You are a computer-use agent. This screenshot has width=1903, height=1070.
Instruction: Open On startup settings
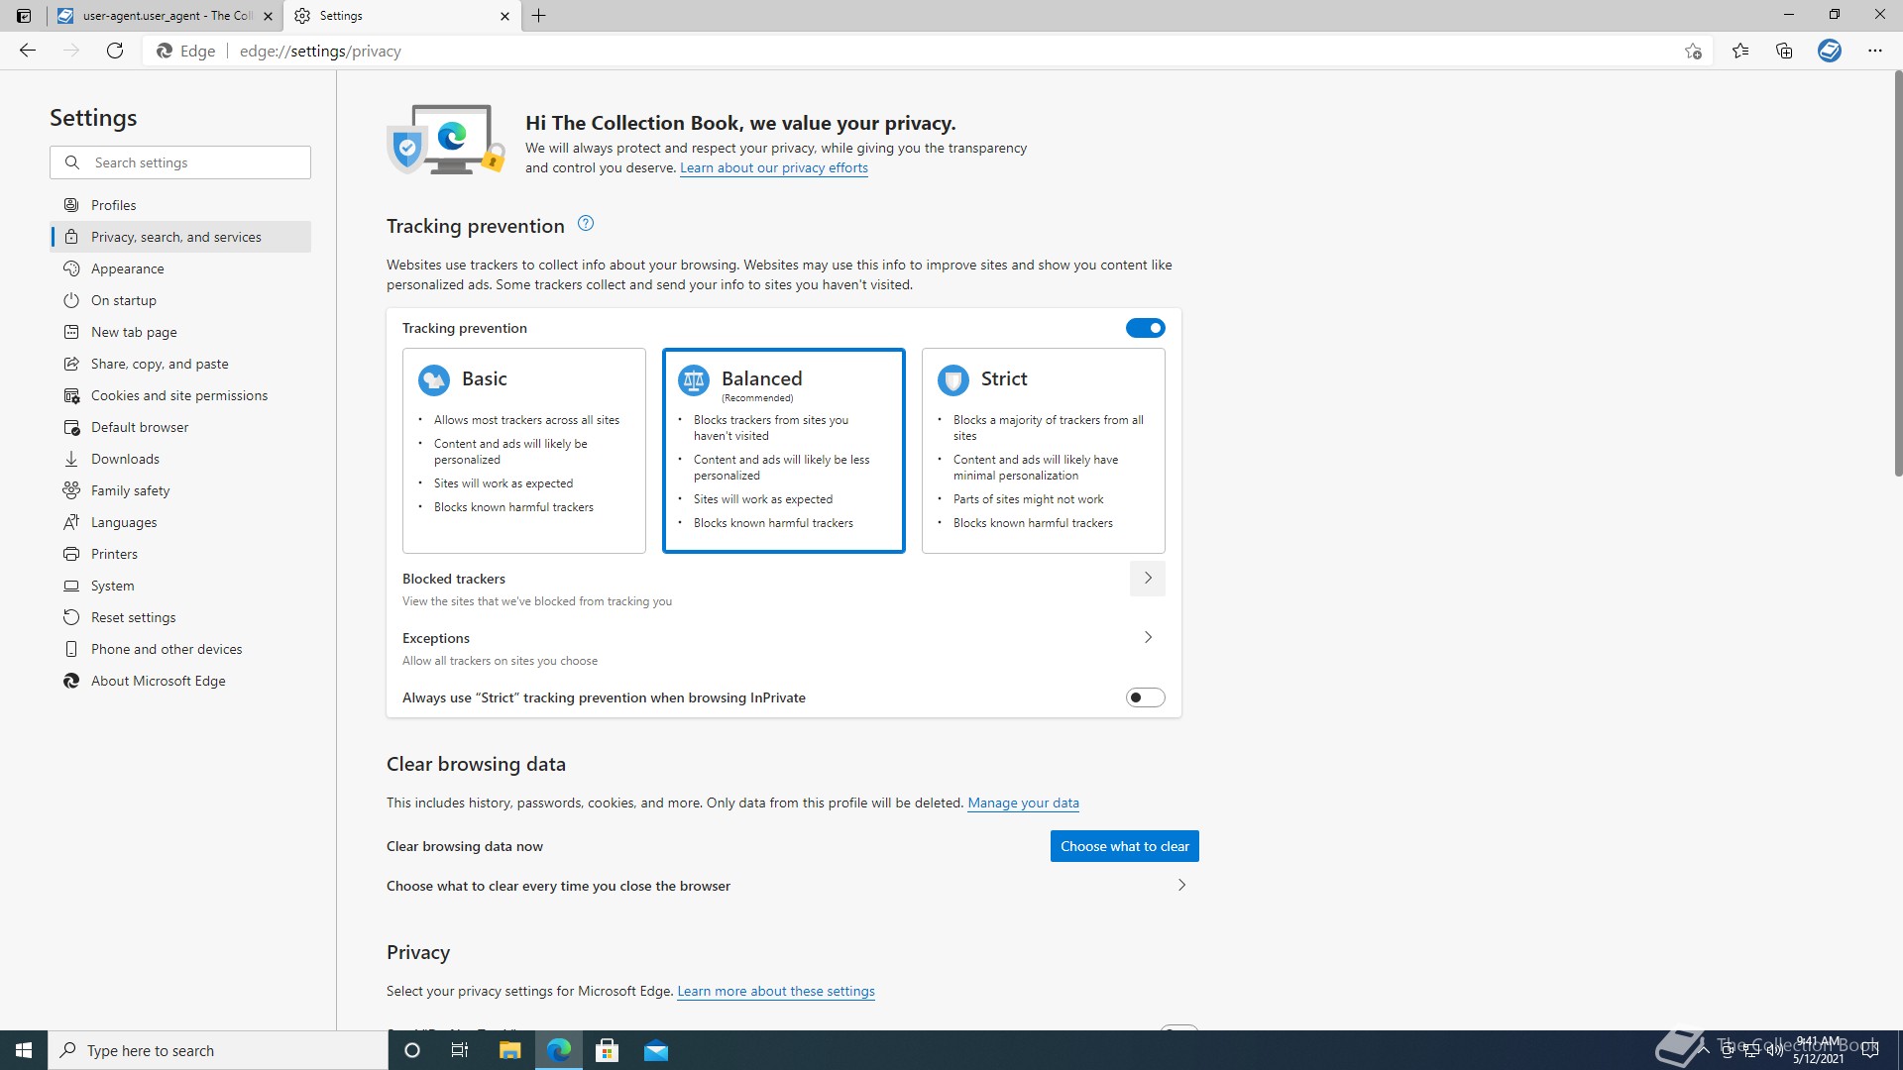(180, 300)
